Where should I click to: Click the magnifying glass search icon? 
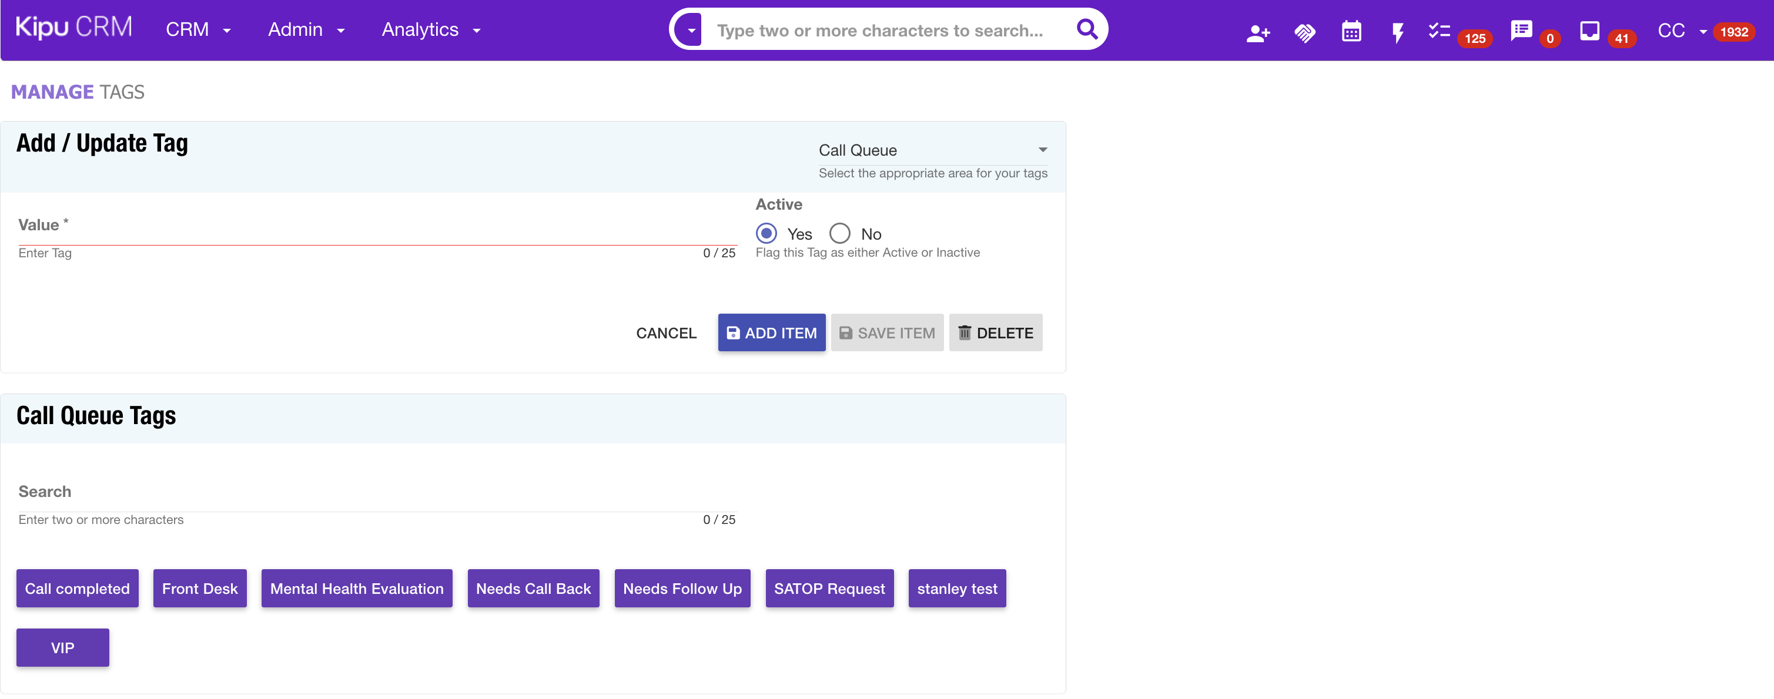tap(1086, 29)
